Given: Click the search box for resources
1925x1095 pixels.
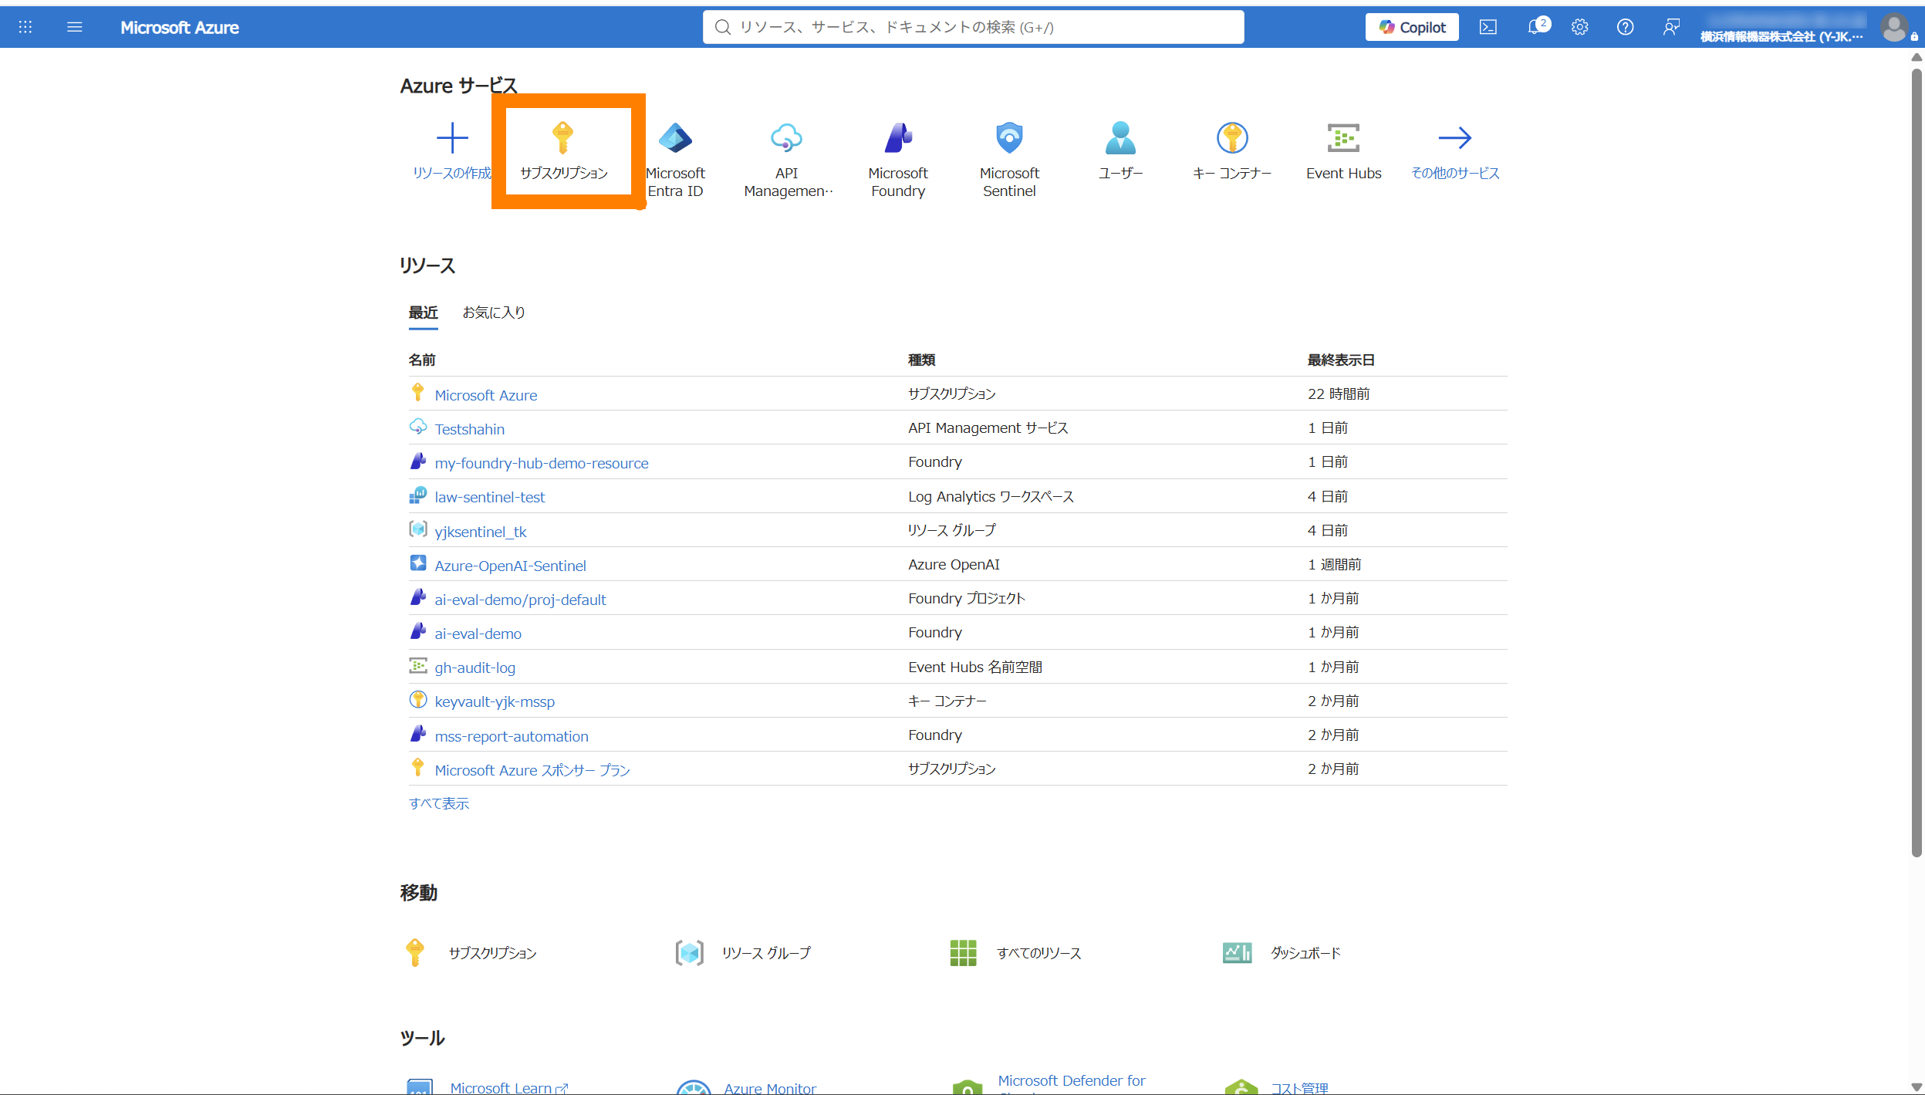Looking at the screenshot, I should tap(973, 27).
